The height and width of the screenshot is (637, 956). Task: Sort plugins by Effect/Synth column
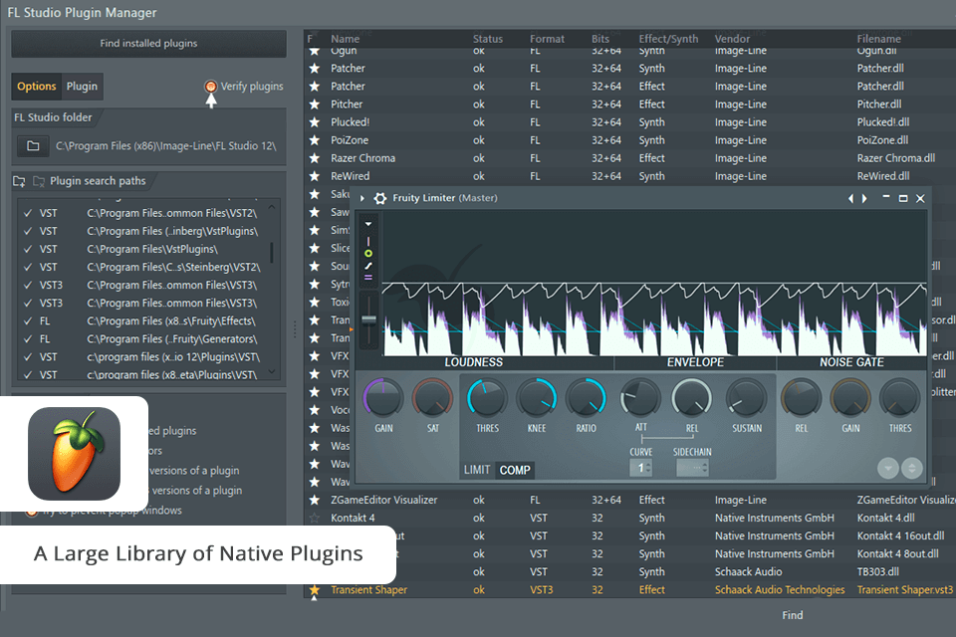(668, 39)
